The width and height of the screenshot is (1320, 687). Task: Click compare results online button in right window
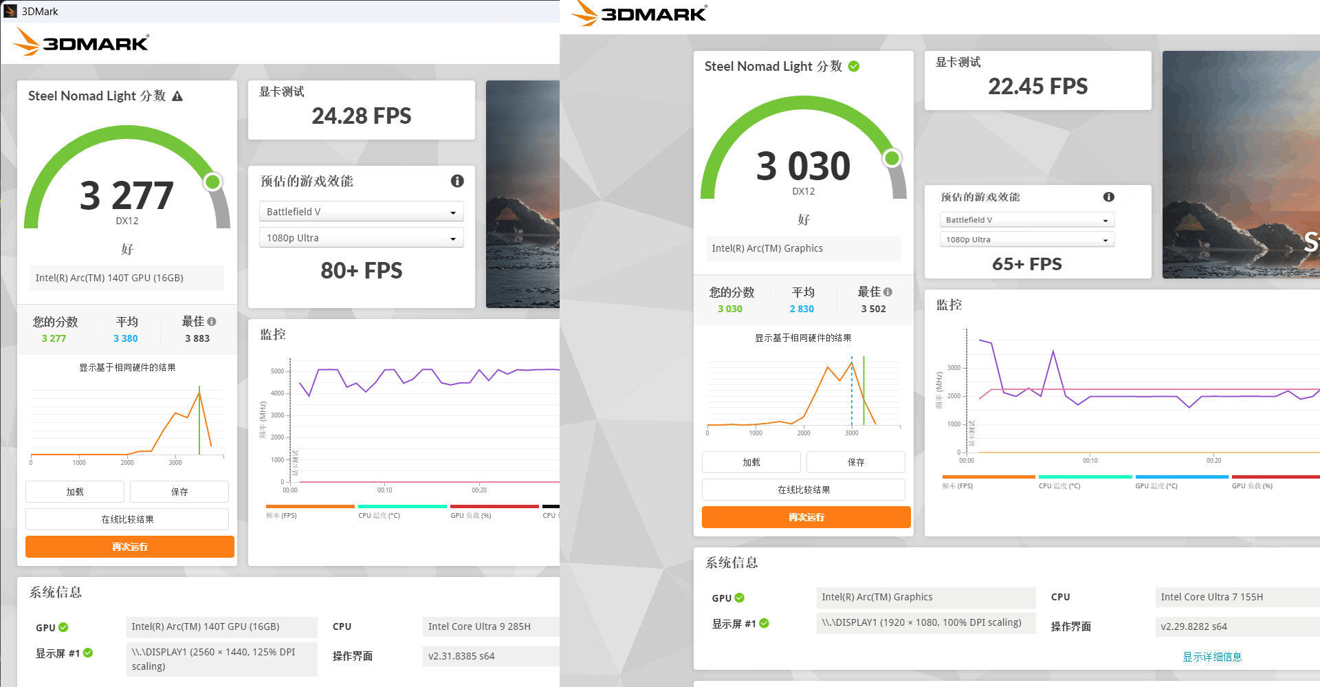(804, 490)
